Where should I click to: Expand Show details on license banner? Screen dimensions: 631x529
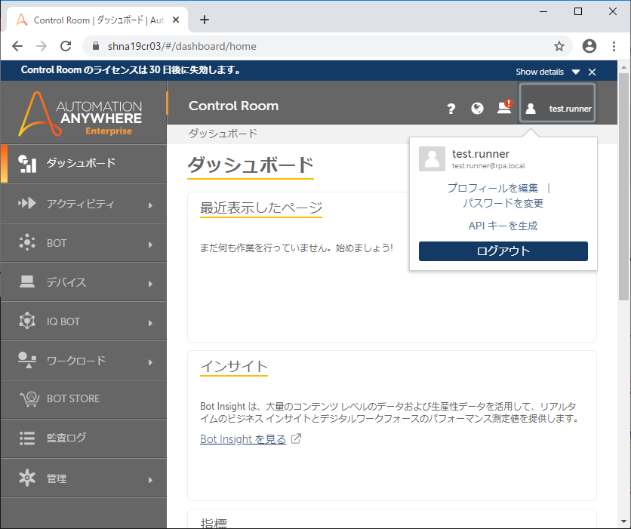coord(540,72)
